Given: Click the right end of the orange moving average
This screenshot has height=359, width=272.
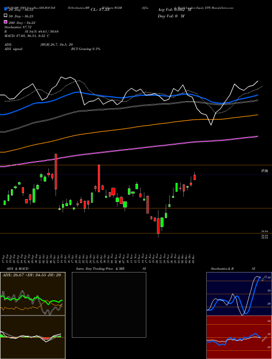Looking at the screenshot, I should [x=257, y=115].
